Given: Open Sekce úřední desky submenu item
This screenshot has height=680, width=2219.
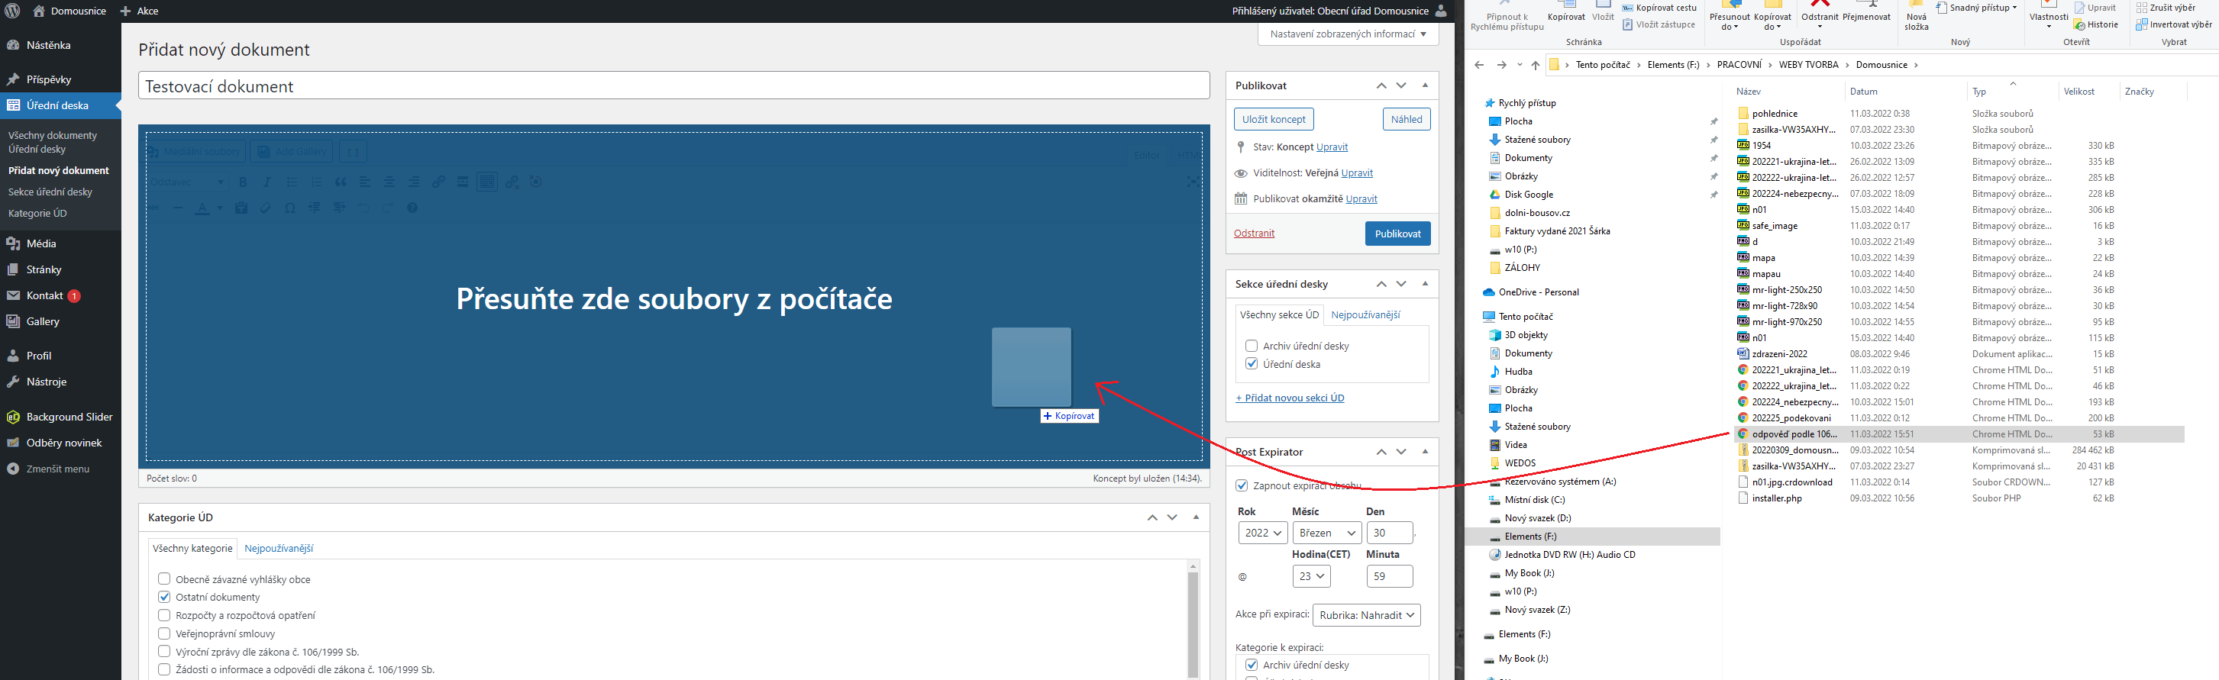Looking at the screenshot, I should 50,192.
